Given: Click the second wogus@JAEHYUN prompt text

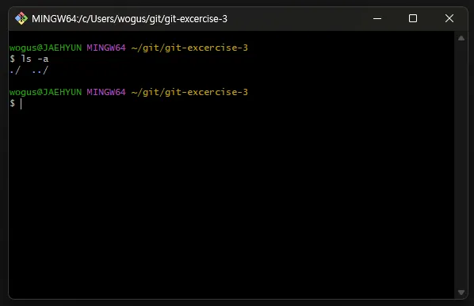Looking at the screenshot, I should [45, 92].
